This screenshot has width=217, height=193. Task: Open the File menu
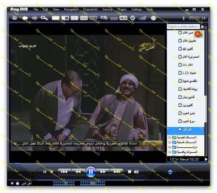click(36, 9)
